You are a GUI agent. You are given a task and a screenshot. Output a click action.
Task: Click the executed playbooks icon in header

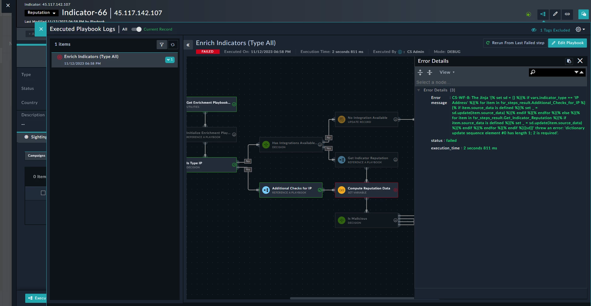pos(543,14)
